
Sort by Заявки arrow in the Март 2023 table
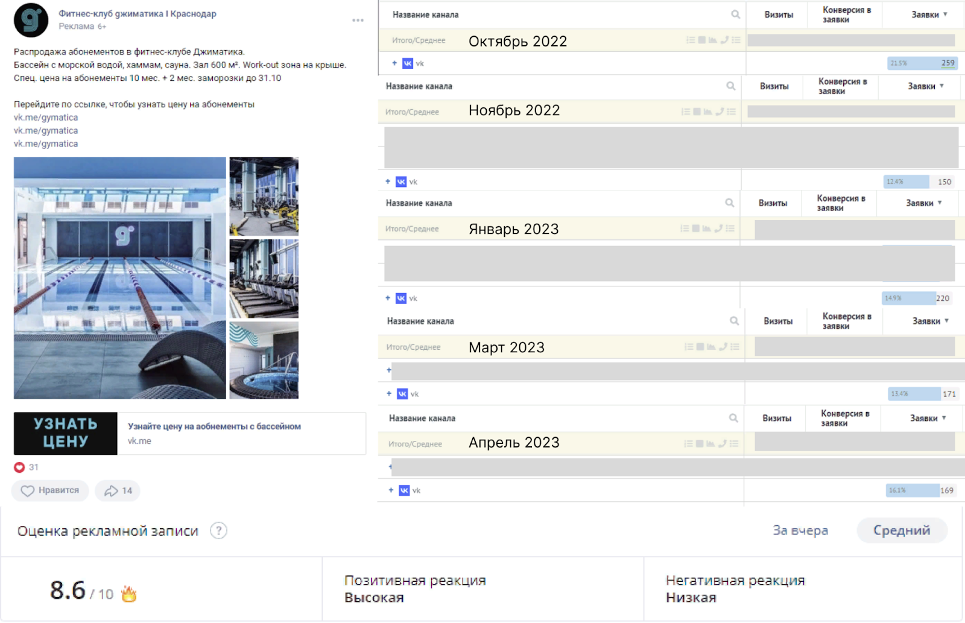coord(946,321)
